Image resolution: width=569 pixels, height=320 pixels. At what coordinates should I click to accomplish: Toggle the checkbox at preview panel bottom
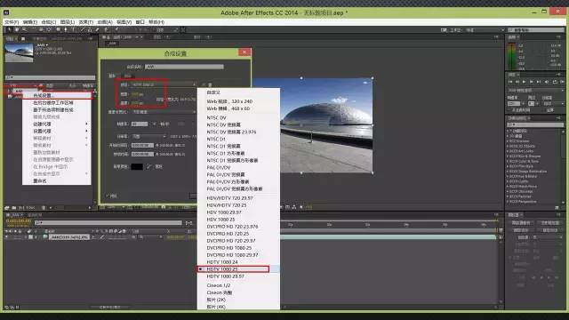pyautogui.click(x=509, y=110)
